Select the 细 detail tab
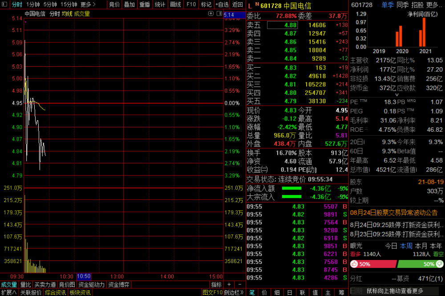 coord(277,292)
